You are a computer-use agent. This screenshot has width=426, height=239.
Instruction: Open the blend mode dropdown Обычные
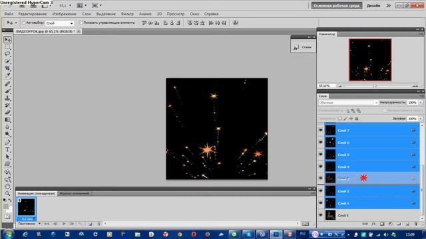[x=348, y=103]
